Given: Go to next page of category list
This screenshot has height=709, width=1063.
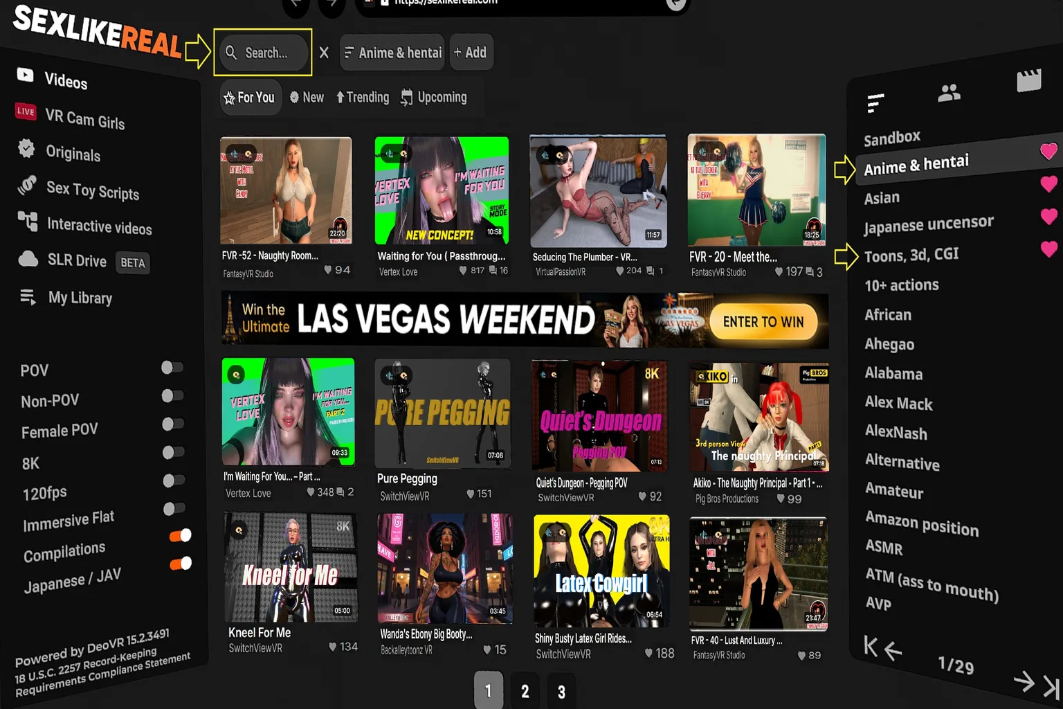Looking at the screenshot, I should (x=1024, y=681).
